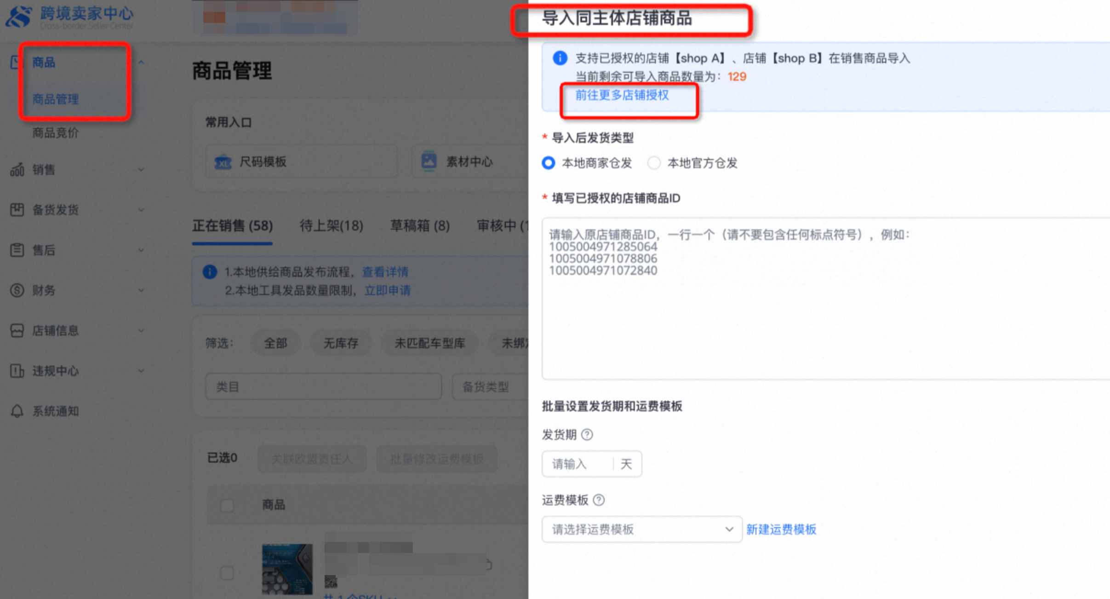Click the 备货发货 sidebar icon
Screen dimensions: 1110x599
click(17, 210)
